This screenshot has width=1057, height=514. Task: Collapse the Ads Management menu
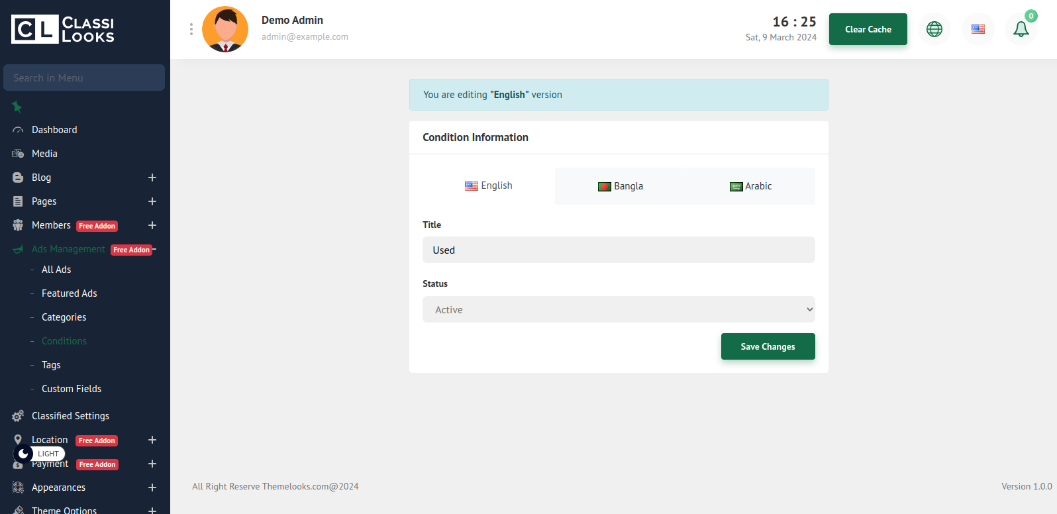click(154, 249)
